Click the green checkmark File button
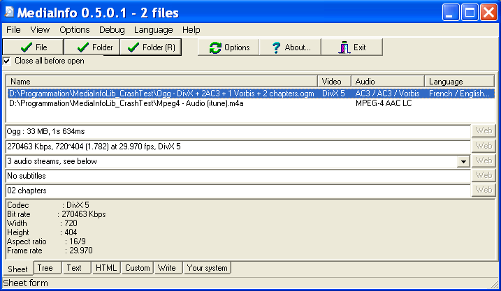This screenshot has width=501, height=291. point(34,47)
